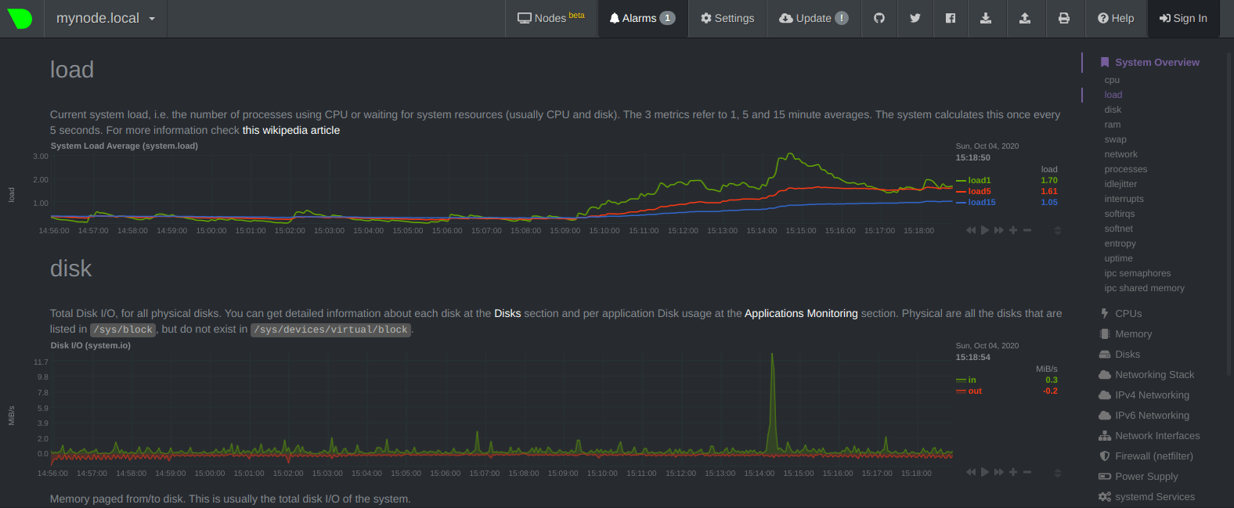Go to ipc semaphores in the sidebar
The height and width of the screenshot is (508, 1234).
point(1137,273)
